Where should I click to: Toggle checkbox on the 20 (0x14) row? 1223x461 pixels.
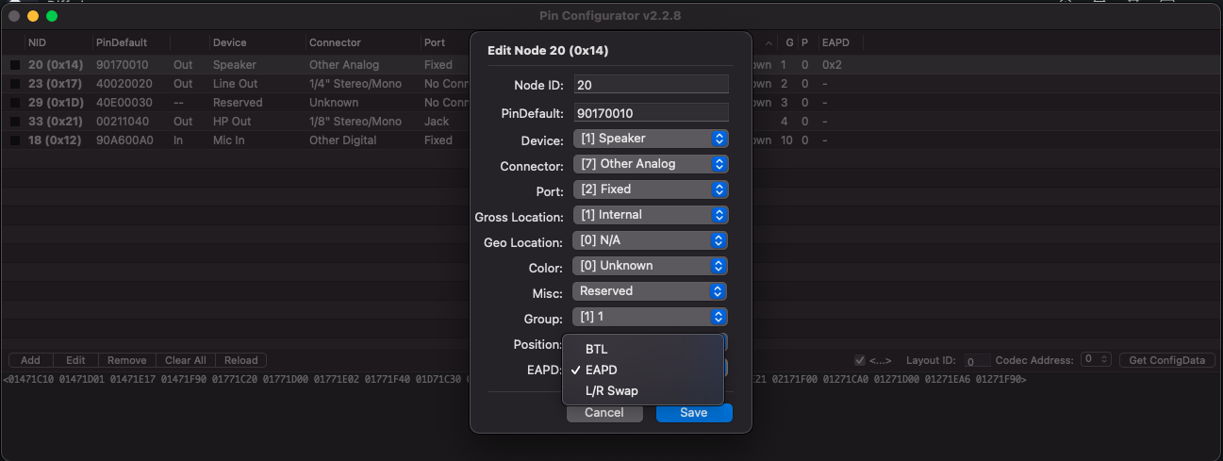15,65
